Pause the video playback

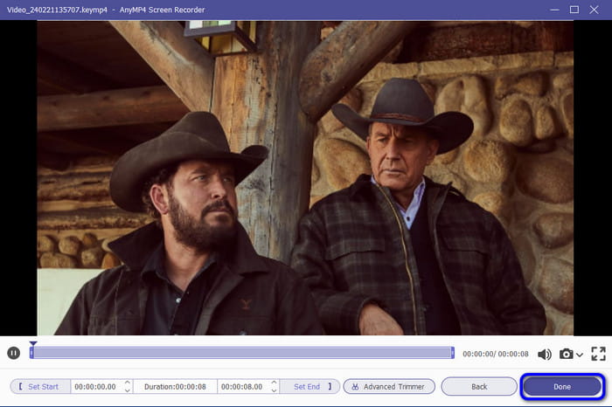[14, 353]
